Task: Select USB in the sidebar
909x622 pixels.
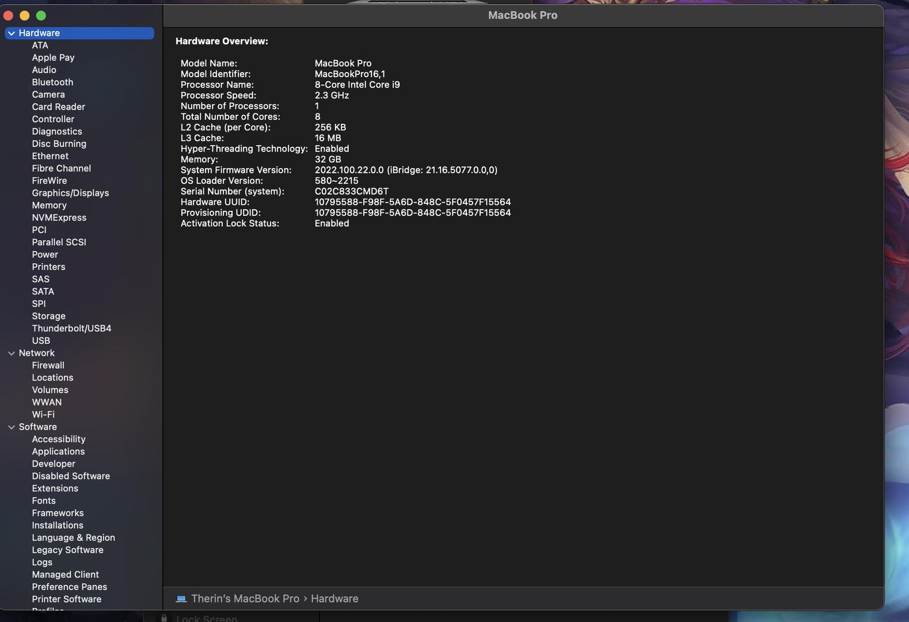Action: coord(41,340)
